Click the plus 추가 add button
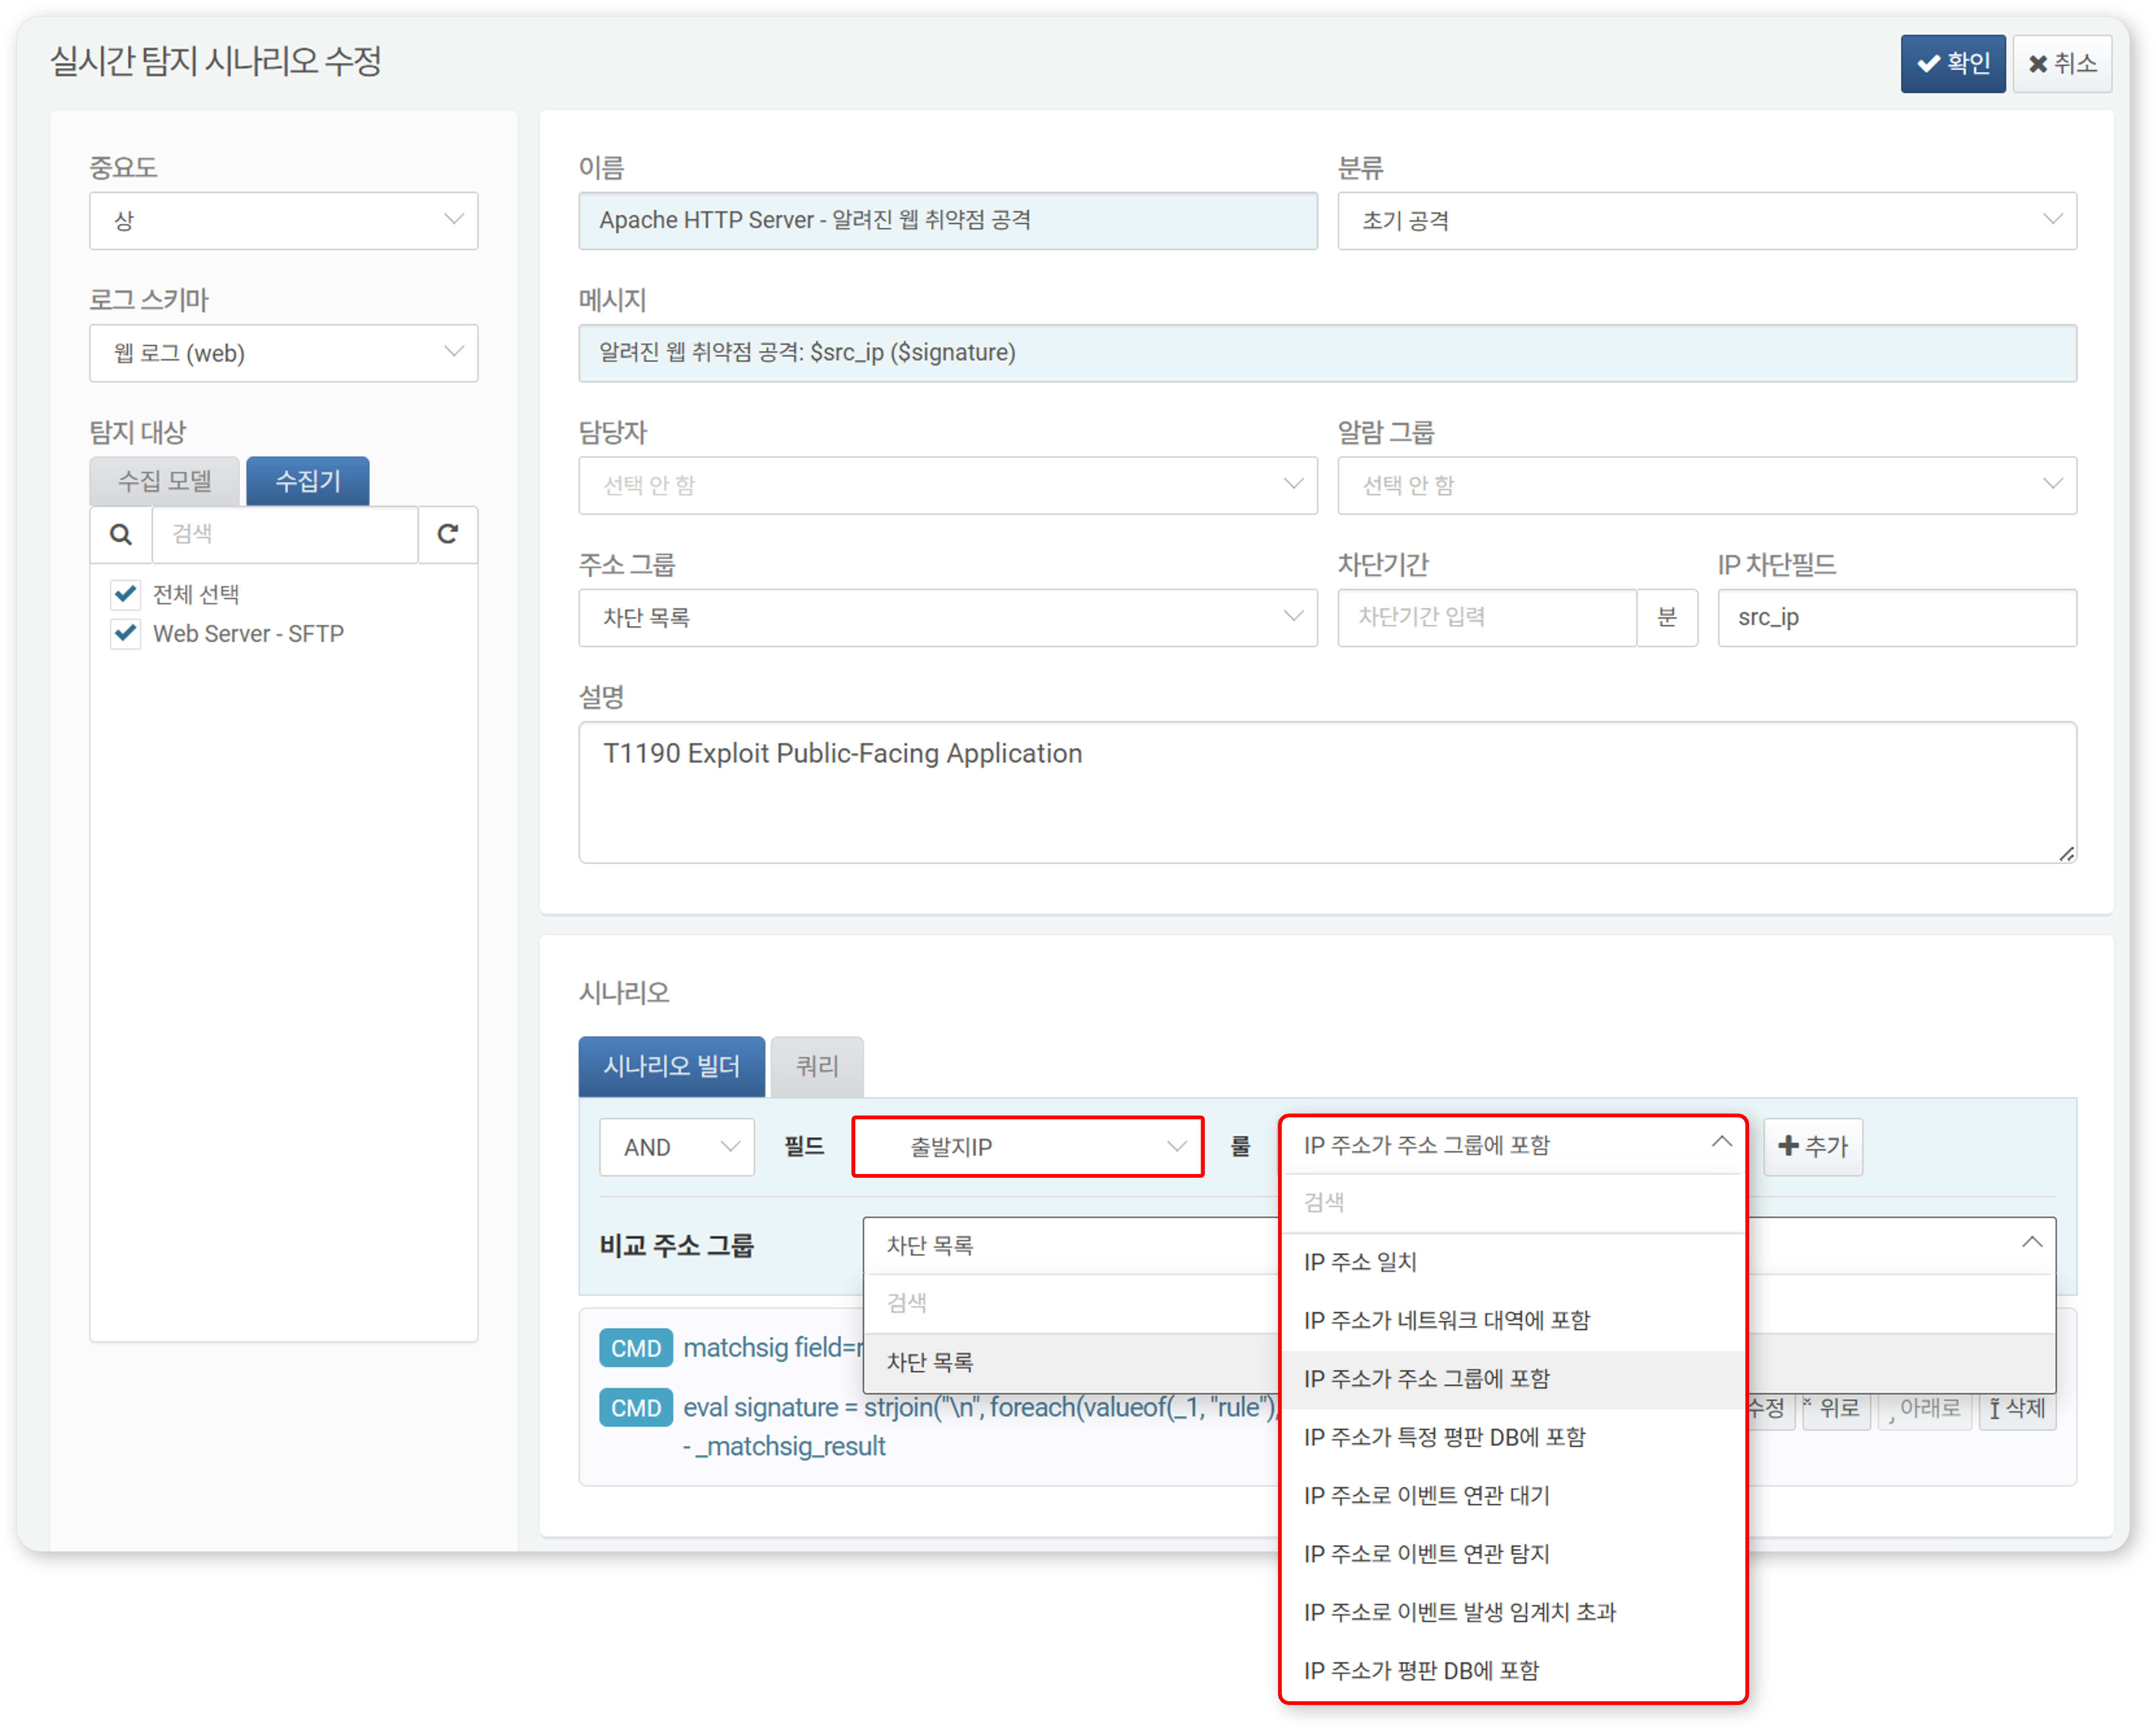The height and width of the screenshot is (1731, 2156). (x=1812, y=1147)
